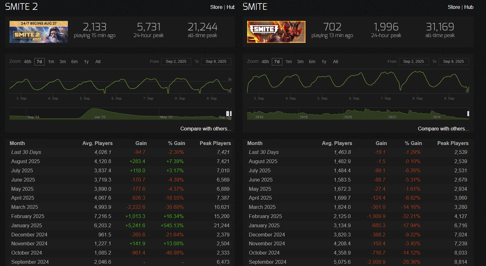The height and width of the screenshot is (266, 486).
Task: Click Compare with others under SMITE 2 chart
Action: [206, 129]
